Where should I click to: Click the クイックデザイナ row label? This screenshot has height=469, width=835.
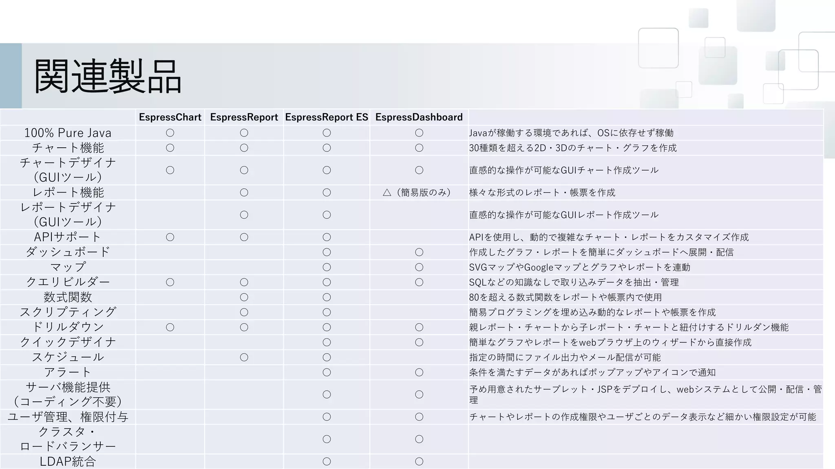[68, 342]
